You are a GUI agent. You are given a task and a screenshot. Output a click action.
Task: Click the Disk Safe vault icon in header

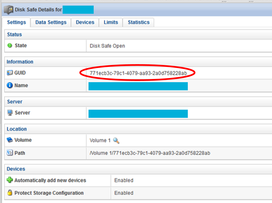8,10
